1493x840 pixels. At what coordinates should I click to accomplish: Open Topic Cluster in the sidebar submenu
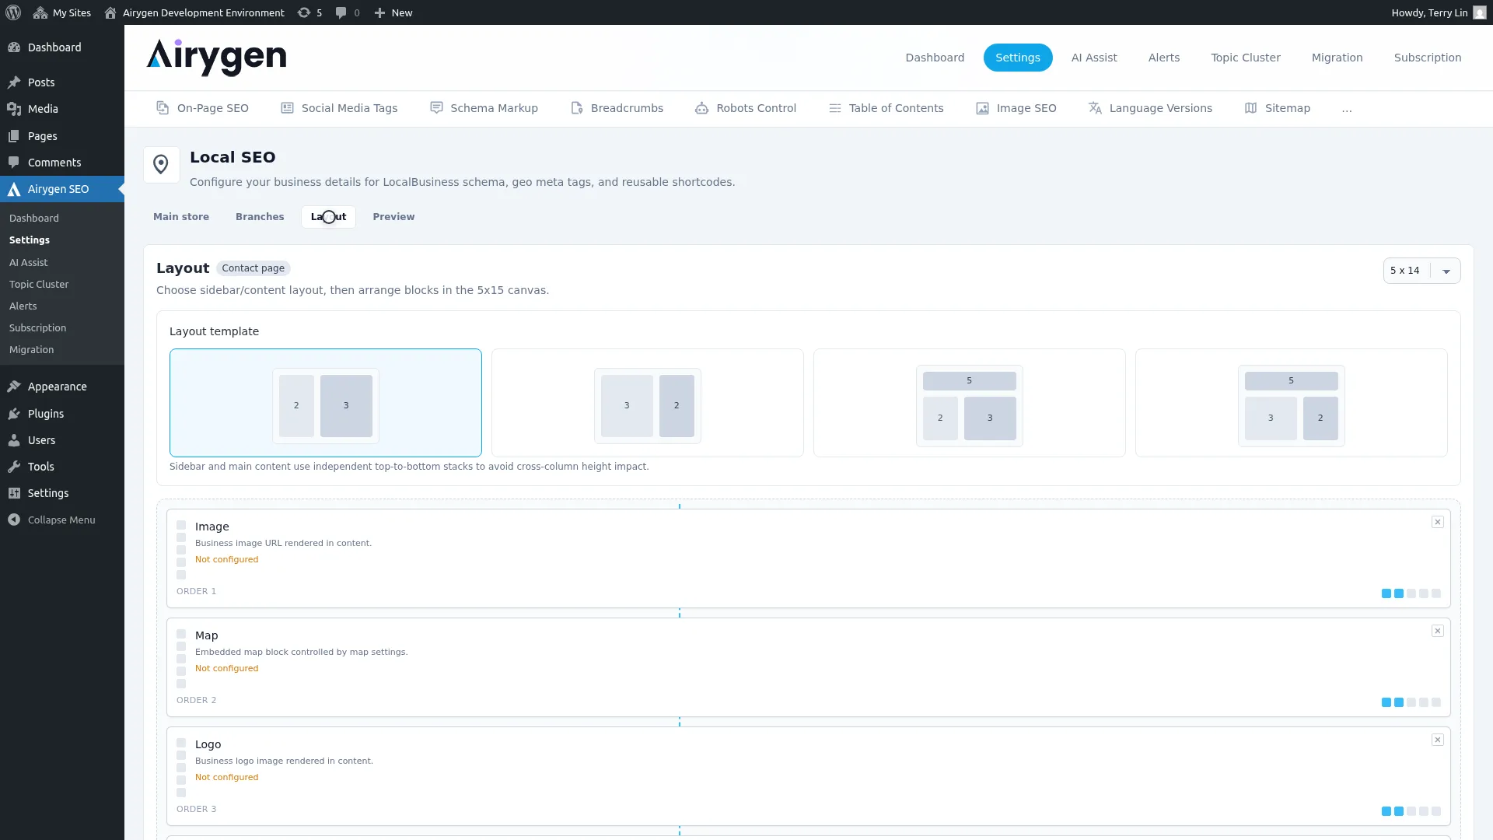tap(39, 285)
